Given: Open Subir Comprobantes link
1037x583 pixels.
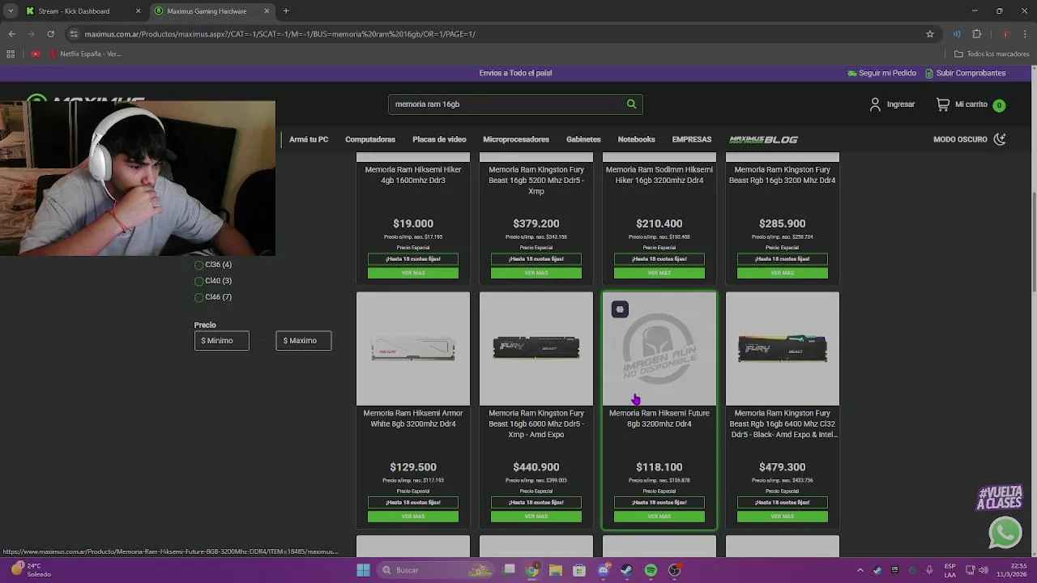Looking at the screenshot, I should pyautogui.click(x=965, y=73).
